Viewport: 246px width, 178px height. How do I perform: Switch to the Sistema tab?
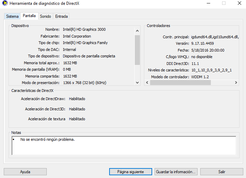(12, 16)
